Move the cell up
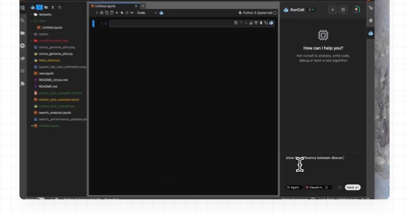The width and height of the screenshot is (409, 214). (241, 23)
